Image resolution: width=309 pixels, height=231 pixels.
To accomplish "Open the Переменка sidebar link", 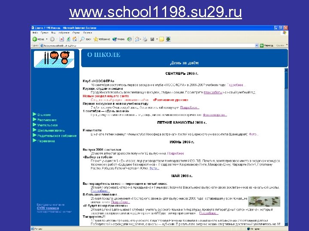I will [46, 141].
